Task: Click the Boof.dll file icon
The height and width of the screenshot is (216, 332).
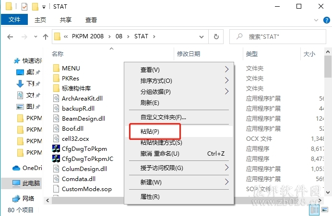Action: [56, 128]
